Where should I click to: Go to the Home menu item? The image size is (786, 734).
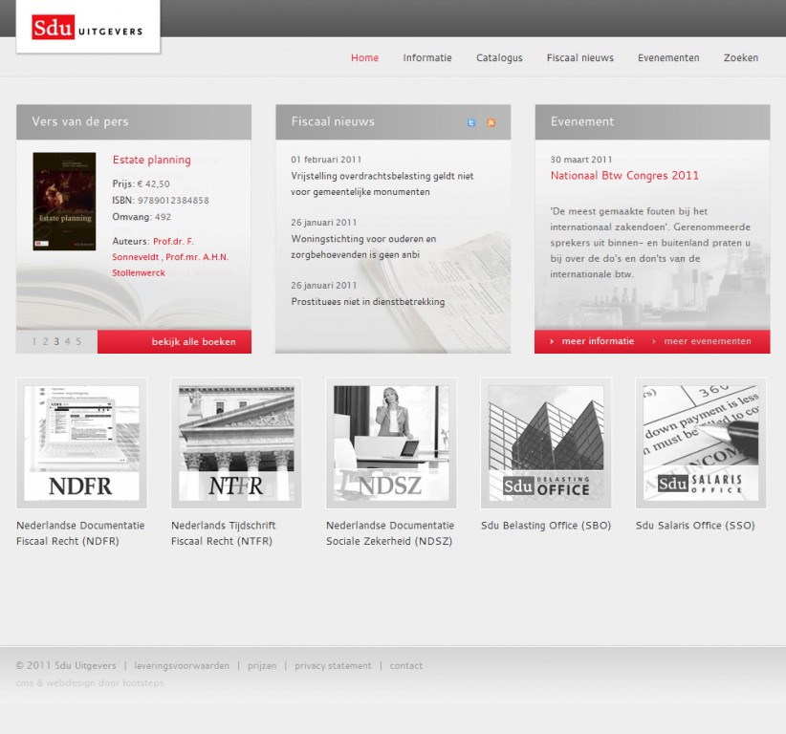point(364,57)
